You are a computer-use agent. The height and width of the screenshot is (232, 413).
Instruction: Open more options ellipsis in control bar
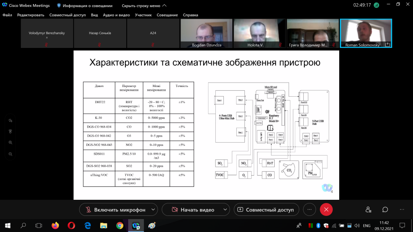tap(309, 209)
